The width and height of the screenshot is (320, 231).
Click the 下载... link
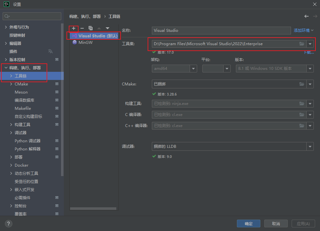[x=309, y=52]
